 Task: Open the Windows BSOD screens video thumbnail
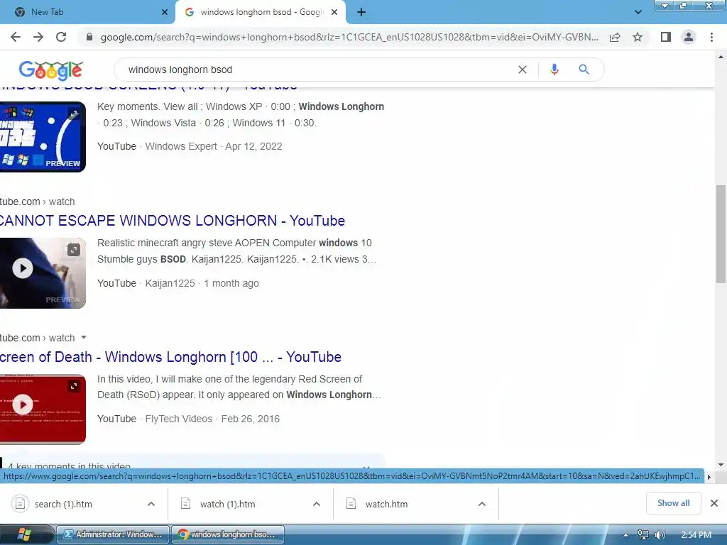[43, 137]
